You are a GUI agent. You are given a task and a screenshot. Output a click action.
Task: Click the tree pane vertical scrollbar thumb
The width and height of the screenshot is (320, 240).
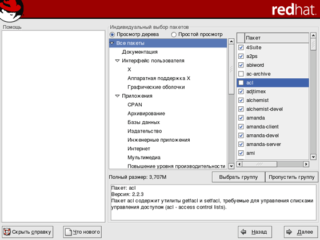[x=231, y=69]
